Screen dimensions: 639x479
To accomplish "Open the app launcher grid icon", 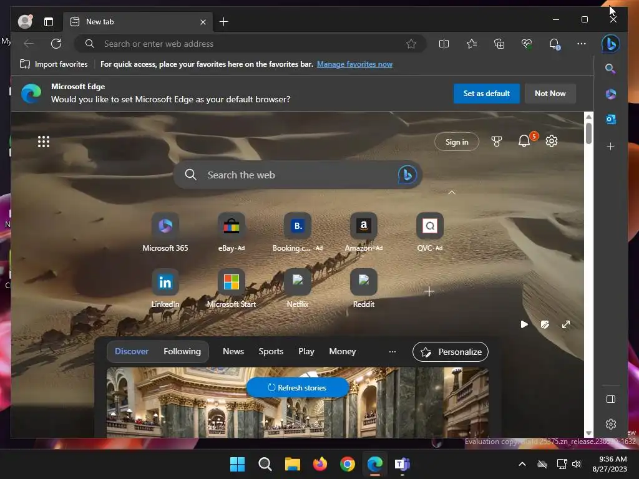I will point(44,142).
